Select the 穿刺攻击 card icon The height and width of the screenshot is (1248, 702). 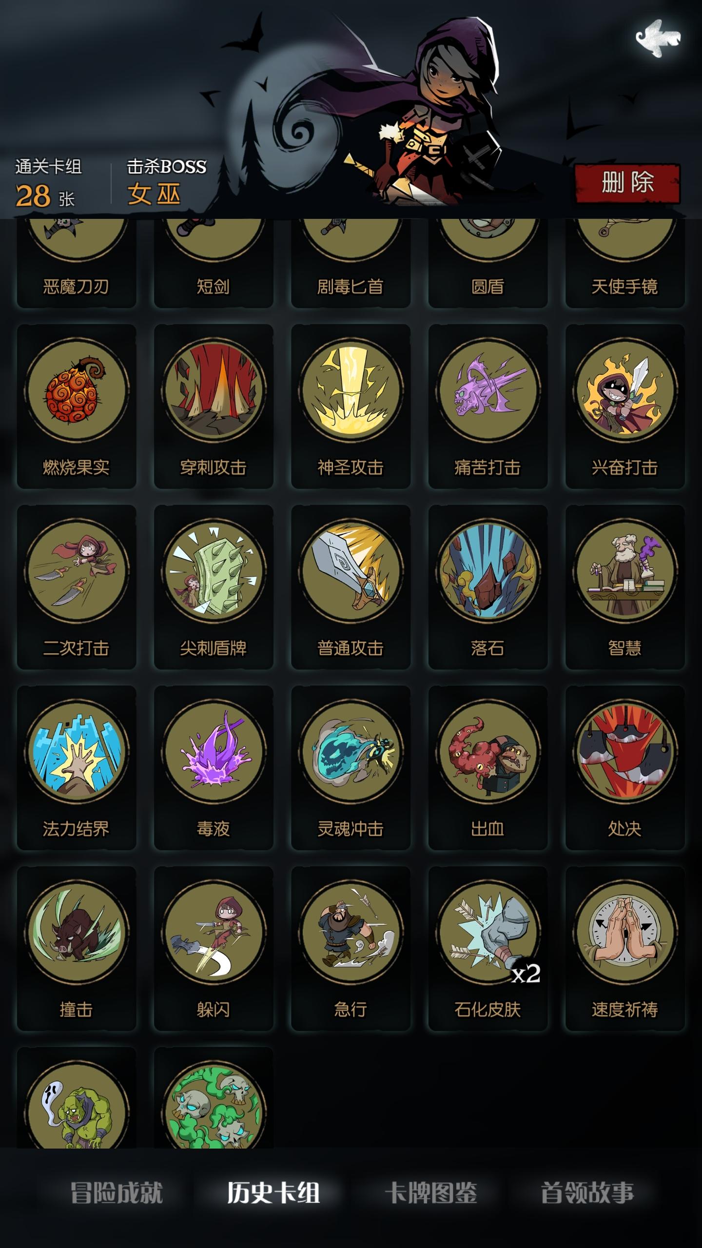[x=214, y=390]
